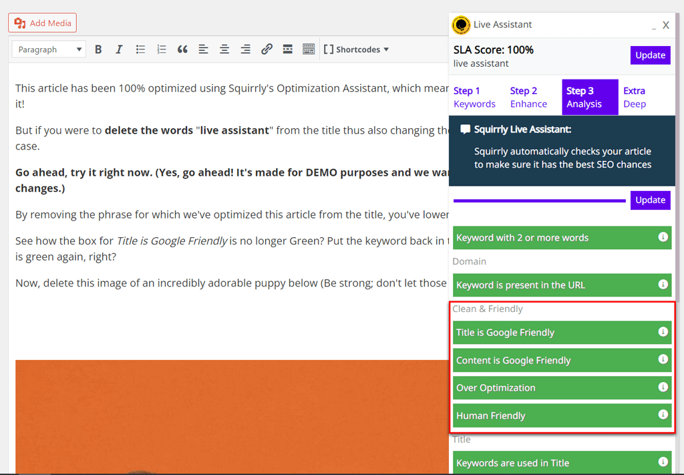Open the Paragraph format dropdown
Image resolution: width=684 pixels, height=475 pixels.
tap(49, 49)
